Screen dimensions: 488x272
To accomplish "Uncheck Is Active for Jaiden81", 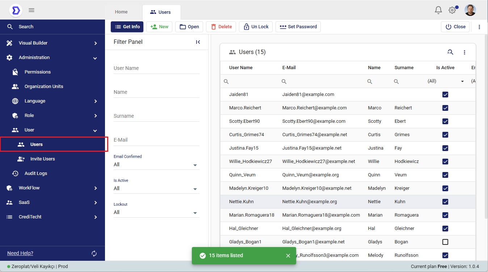I will pyautogui.click(x=445, y=95).
